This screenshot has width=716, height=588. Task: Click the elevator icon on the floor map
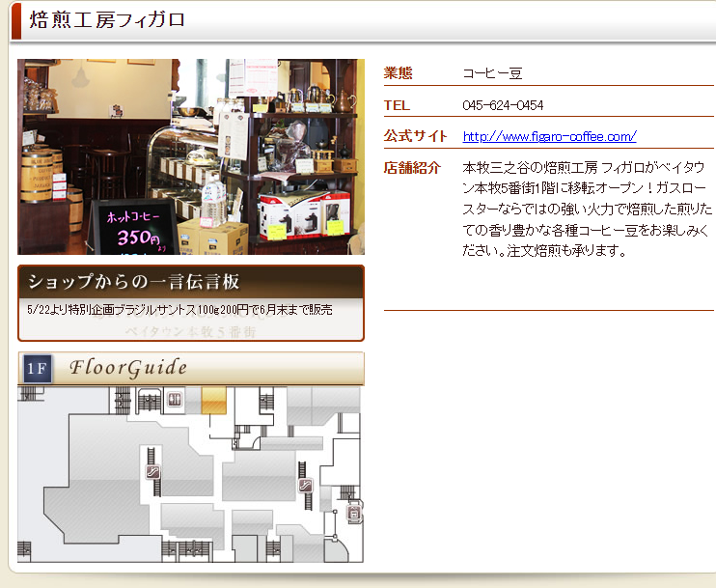[175, 399]
